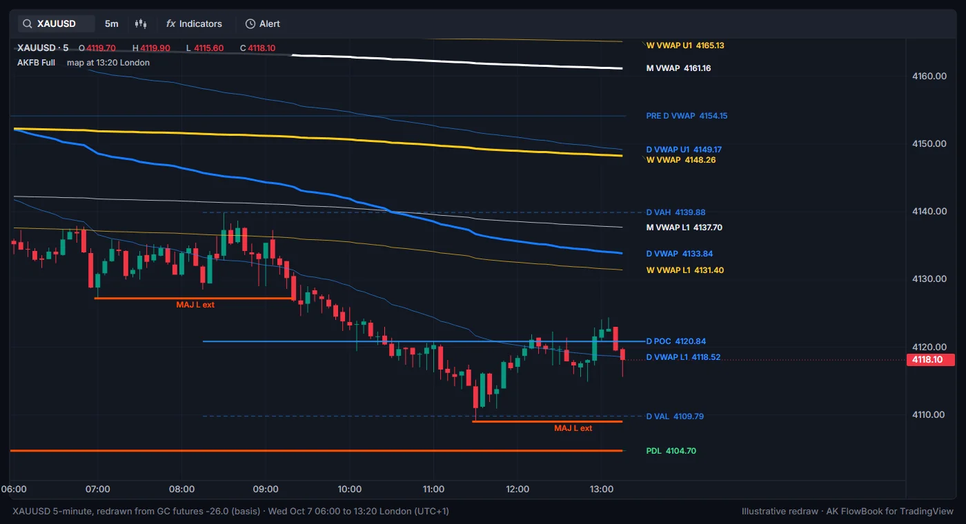Click the M VWAP 4161.16 label

pyautogui.click(x=678, y=68)
